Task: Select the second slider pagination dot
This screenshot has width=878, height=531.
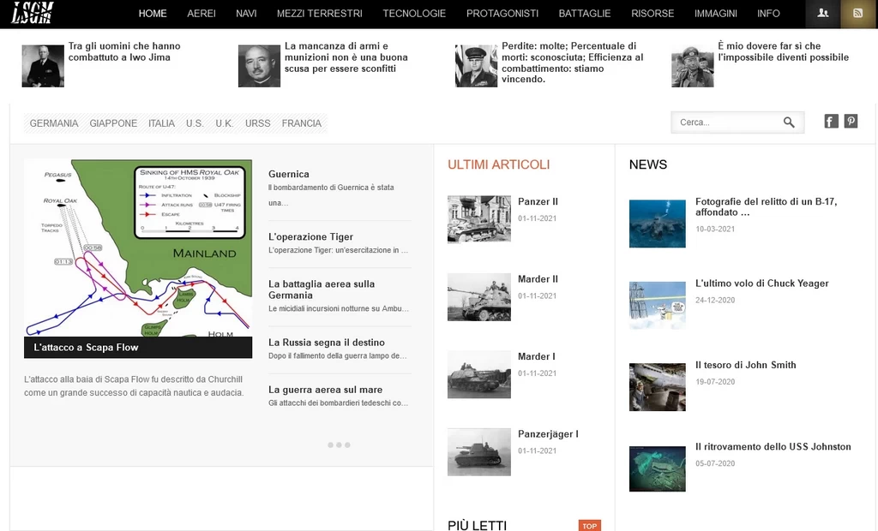Action: [x=339, y=444]
